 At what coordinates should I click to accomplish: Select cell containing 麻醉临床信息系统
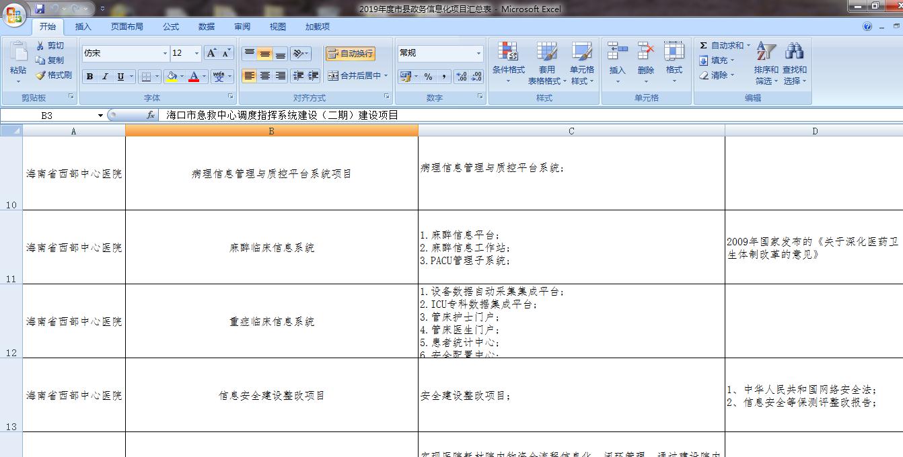tap(271, 247)
